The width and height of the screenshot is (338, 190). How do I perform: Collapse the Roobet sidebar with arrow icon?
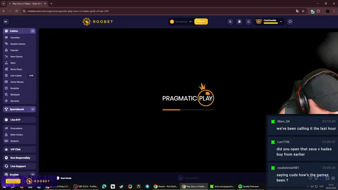(x=6, y=22)
